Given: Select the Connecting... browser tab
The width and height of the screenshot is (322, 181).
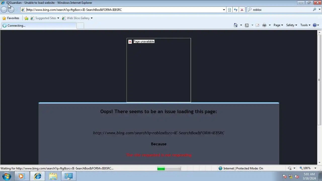Looking at the screenshot, I should pos(39,26).
